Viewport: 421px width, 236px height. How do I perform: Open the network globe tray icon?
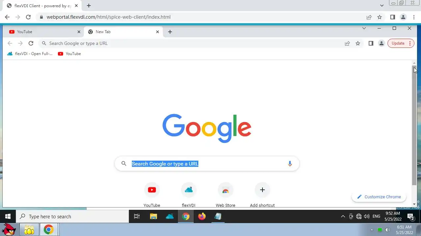pyautogui.click(x=359, y=216)
